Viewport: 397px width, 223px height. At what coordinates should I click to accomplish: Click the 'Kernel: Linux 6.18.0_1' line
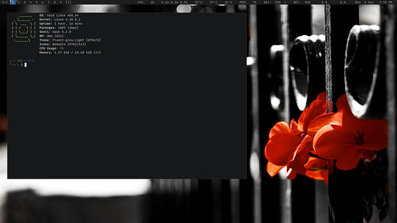[x=60, y=20]
